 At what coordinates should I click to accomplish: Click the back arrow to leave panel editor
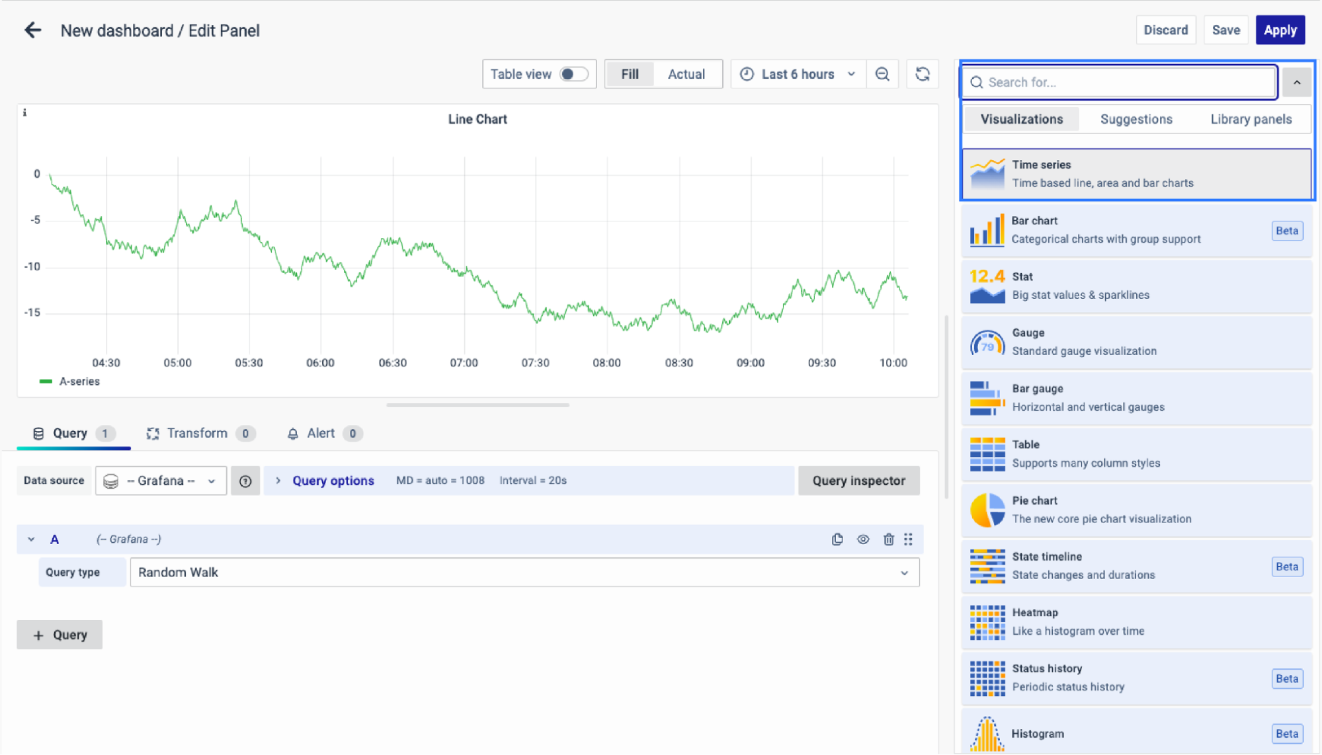[x=32, y=30]
